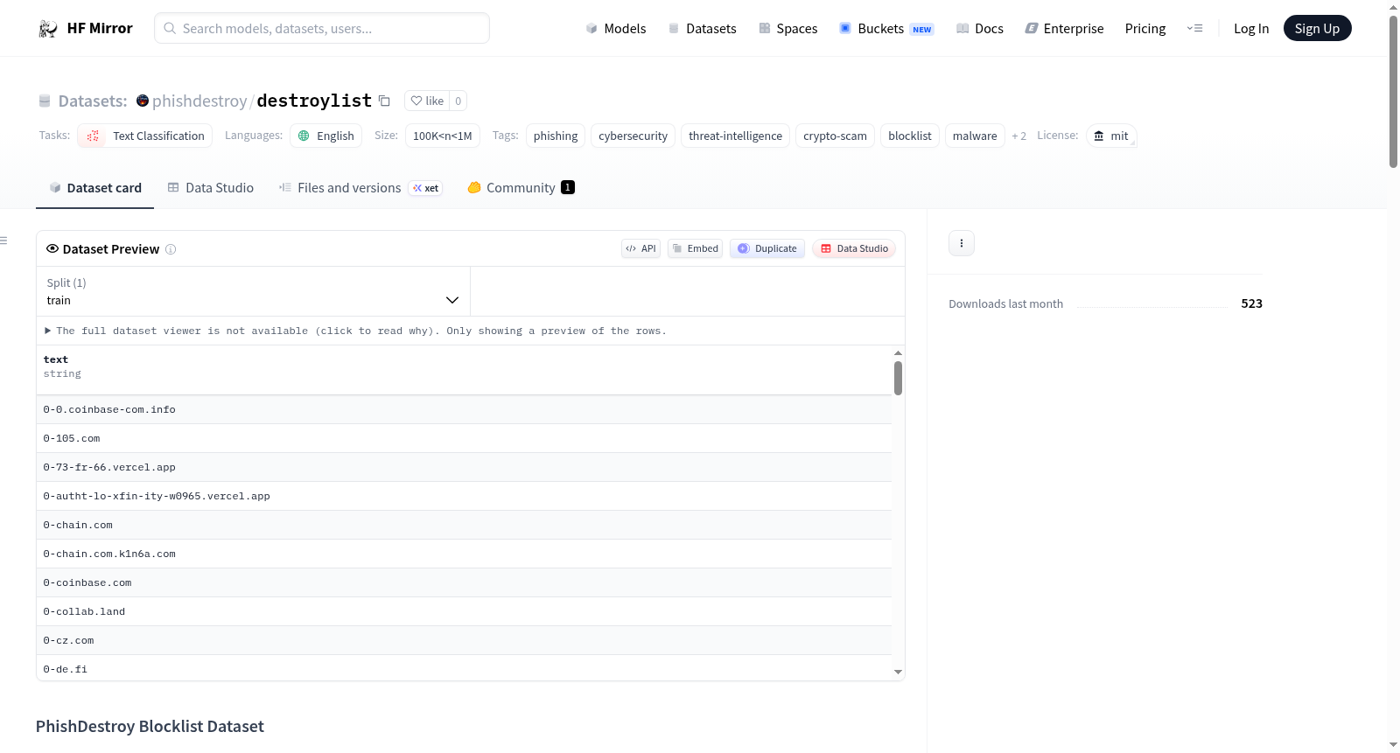Expand the full dataset viewer notice
Image resolution: width=1400 pixels, height=753 pixels.
[x=355, y=331]
